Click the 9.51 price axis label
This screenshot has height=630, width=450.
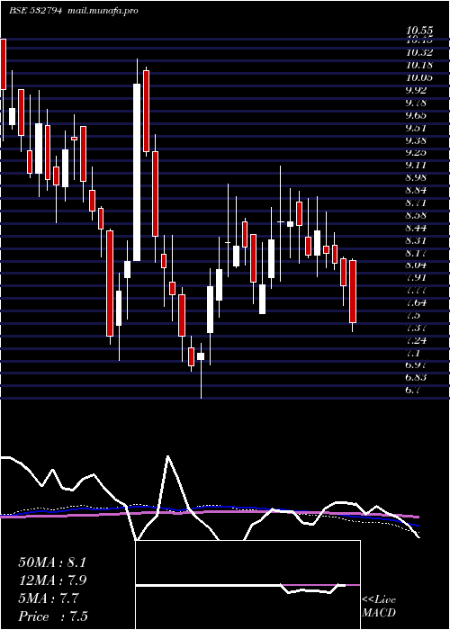click(418, 128)
